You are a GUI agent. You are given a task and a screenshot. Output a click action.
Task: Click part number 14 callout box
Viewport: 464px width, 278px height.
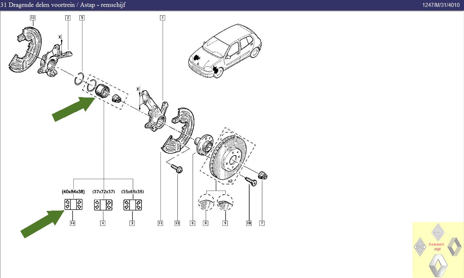point(73,223)
